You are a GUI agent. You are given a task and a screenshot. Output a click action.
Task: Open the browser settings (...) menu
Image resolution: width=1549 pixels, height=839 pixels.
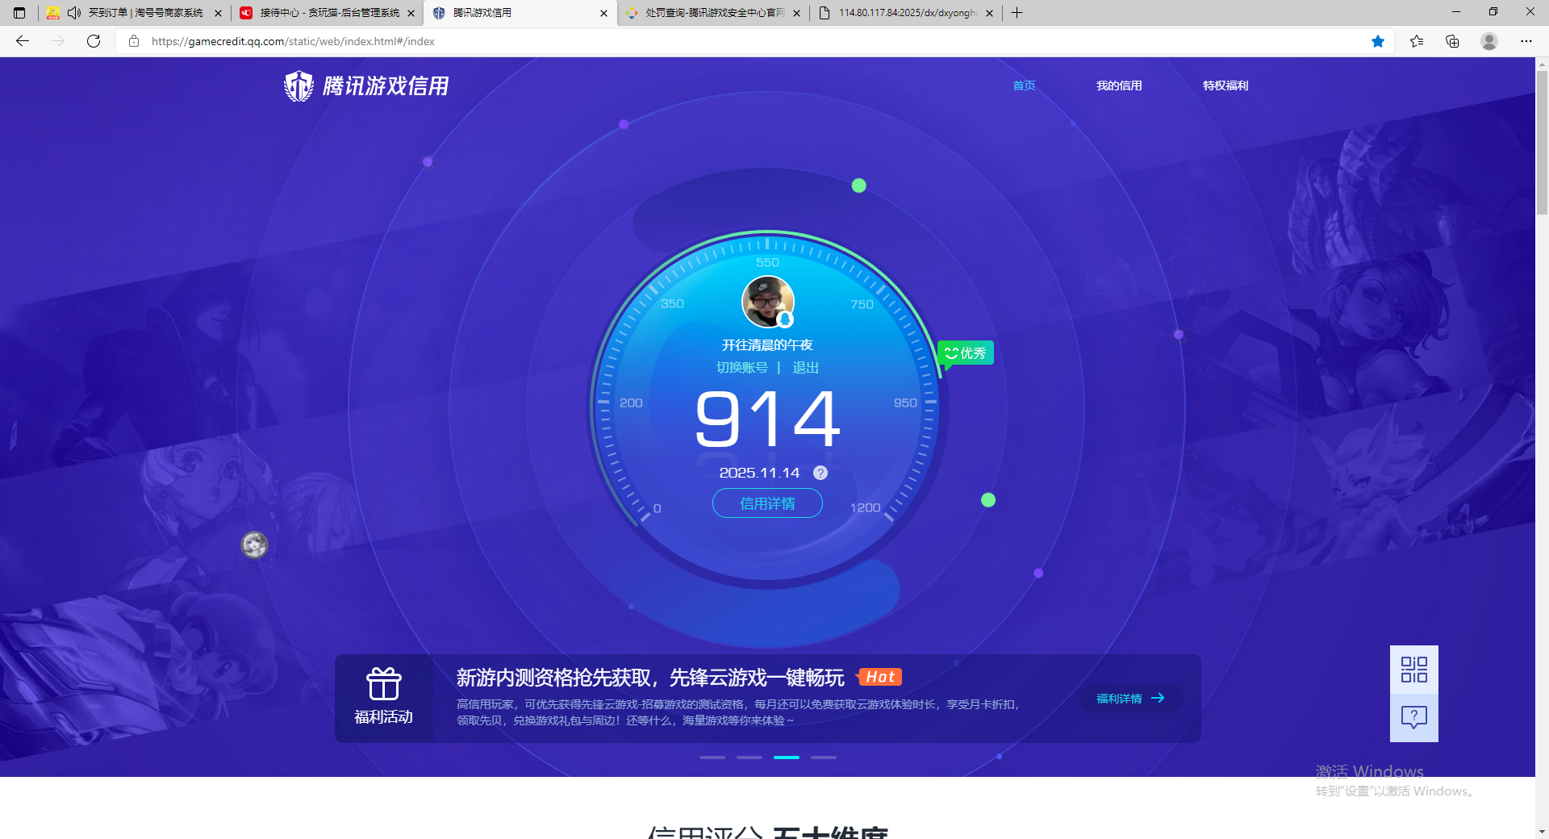point(1526,41)
